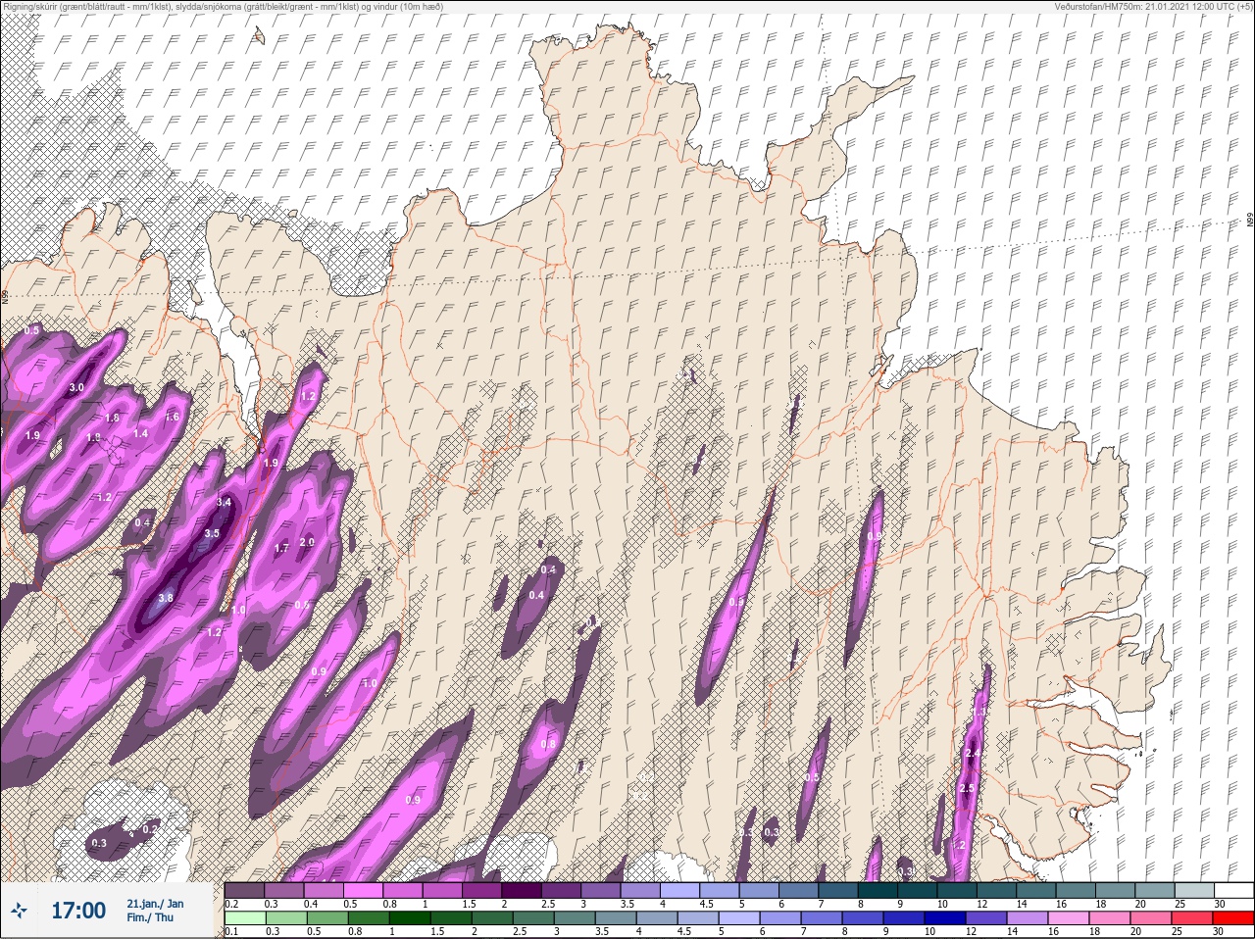Select the dark teal top-row swatch labeled 8
1255x939 pixels.
[878, 889]
